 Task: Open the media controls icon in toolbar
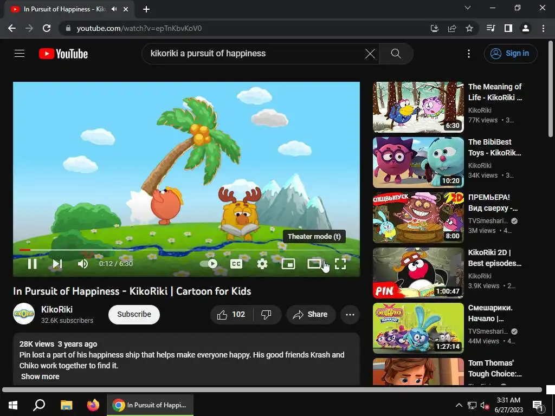(491, 28)
